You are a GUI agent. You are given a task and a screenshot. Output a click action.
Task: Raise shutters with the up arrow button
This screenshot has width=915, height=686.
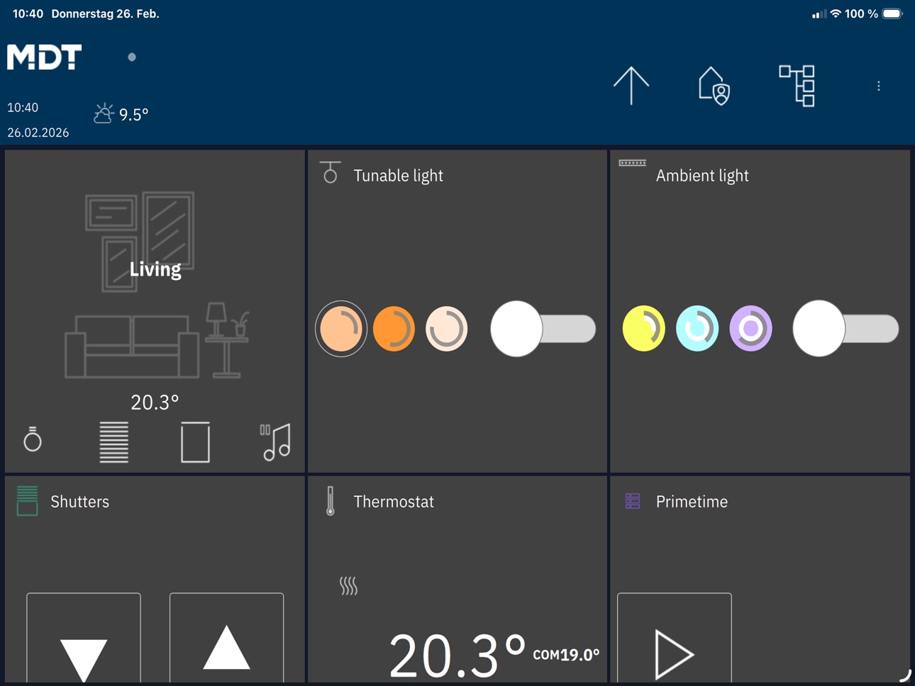(x=227, y=638)
